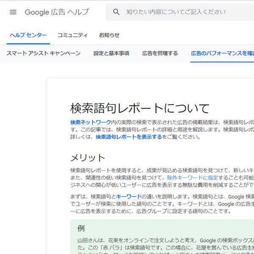The image size is (254, 254).
Task: Switch to the コミュニティ tab
Action: (72, 35)
